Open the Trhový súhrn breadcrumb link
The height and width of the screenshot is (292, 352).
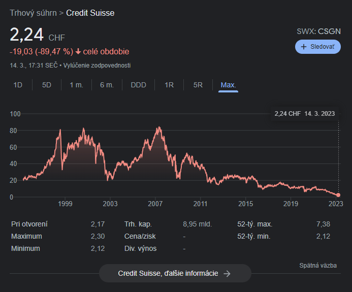tap(33, 13)
